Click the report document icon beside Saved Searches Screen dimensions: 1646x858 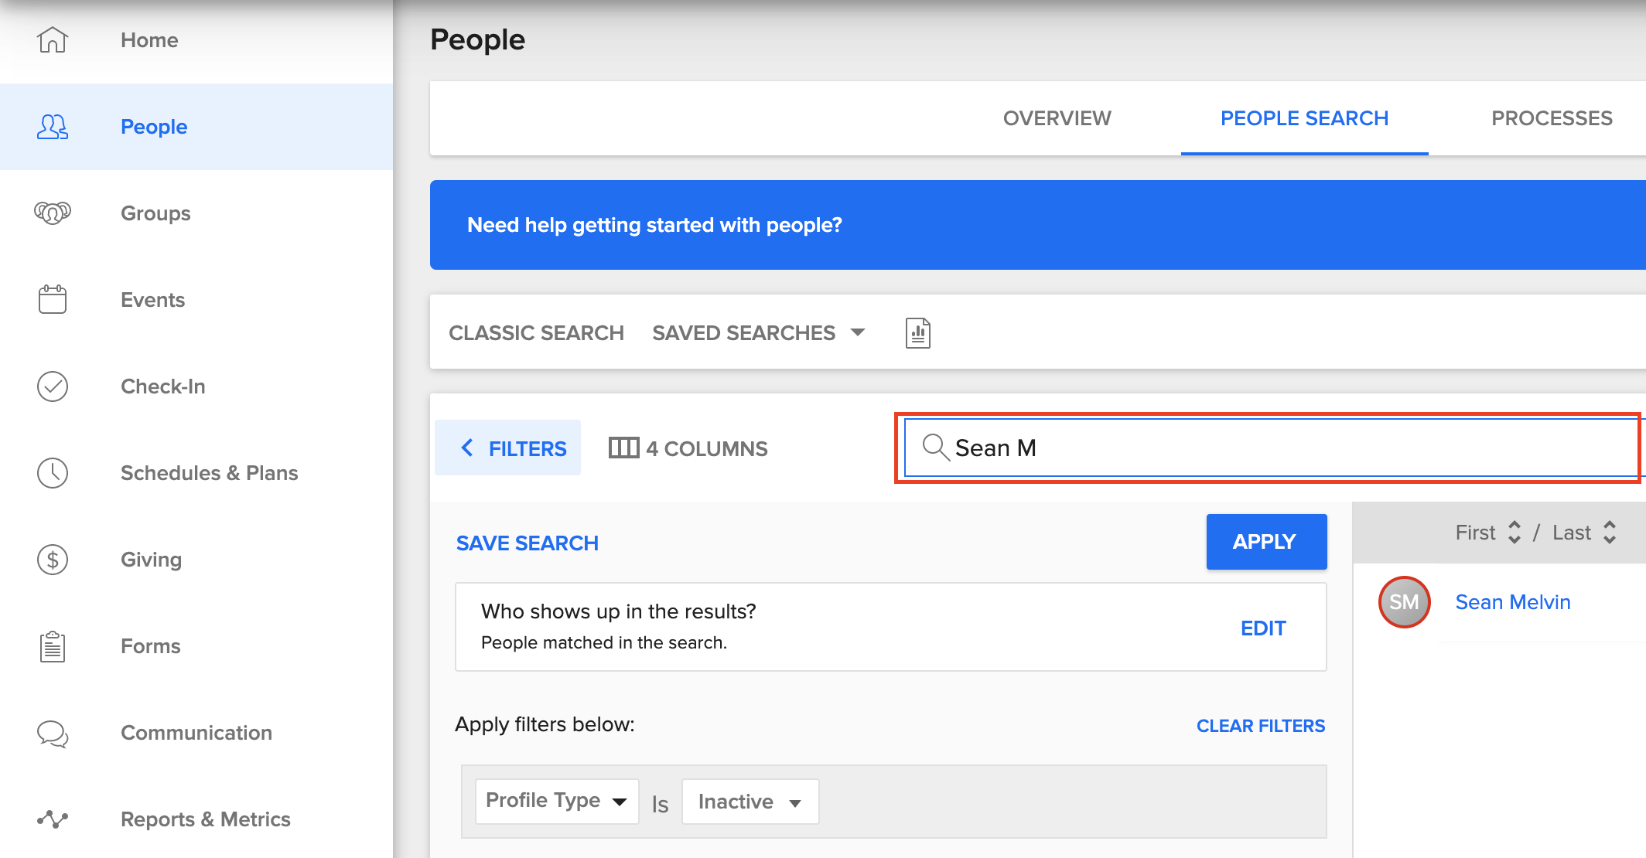(x=917, y=333)
